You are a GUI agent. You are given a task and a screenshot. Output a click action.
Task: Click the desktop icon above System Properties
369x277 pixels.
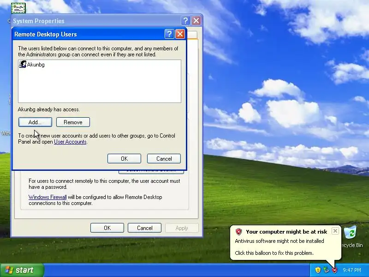tap(18, 8)
